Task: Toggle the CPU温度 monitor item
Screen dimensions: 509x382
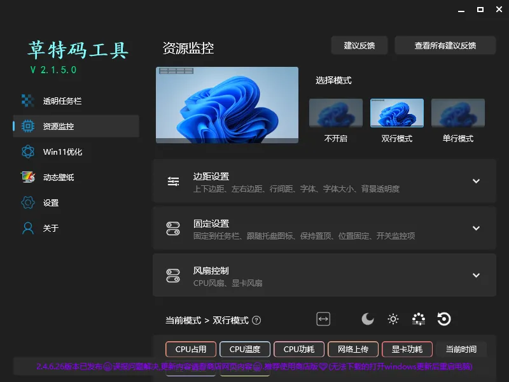Action: (x=245, y=350)
